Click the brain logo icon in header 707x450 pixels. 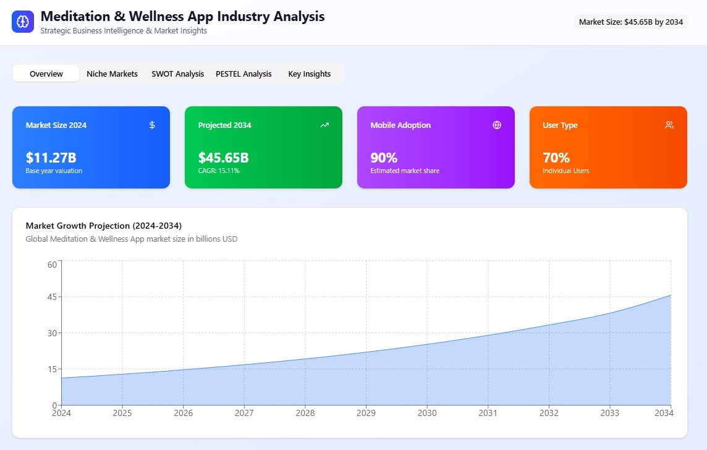[x=23, y=22]
